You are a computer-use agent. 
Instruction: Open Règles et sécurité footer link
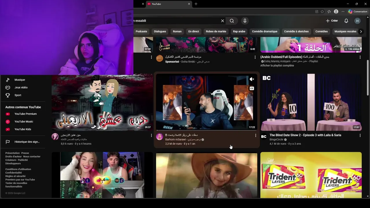click(15, 176)
